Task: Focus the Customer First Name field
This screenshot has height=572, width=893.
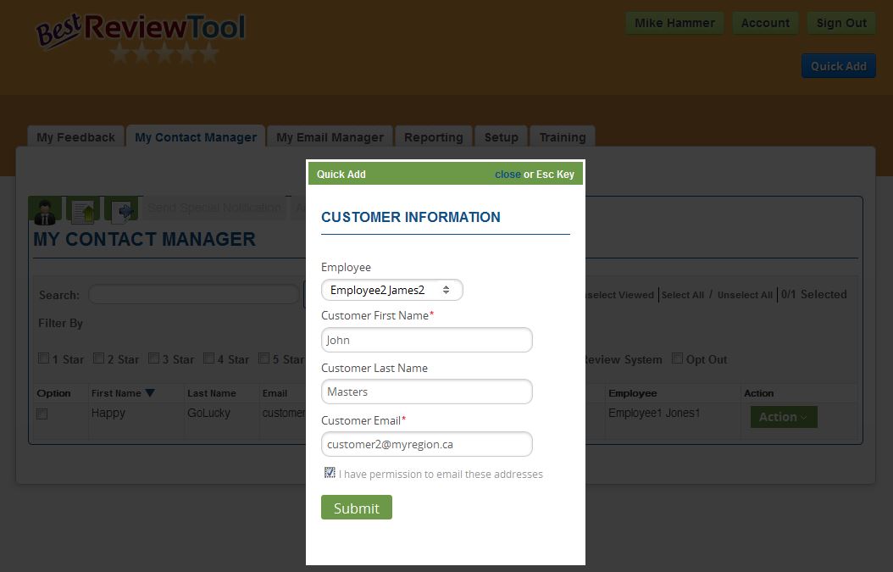Action: tap(426, 340)
